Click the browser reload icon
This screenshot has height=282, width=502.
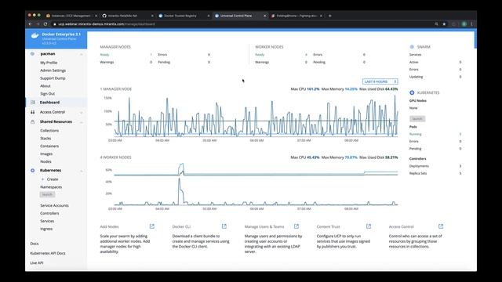pyautogui.click(x=45, y=24)
